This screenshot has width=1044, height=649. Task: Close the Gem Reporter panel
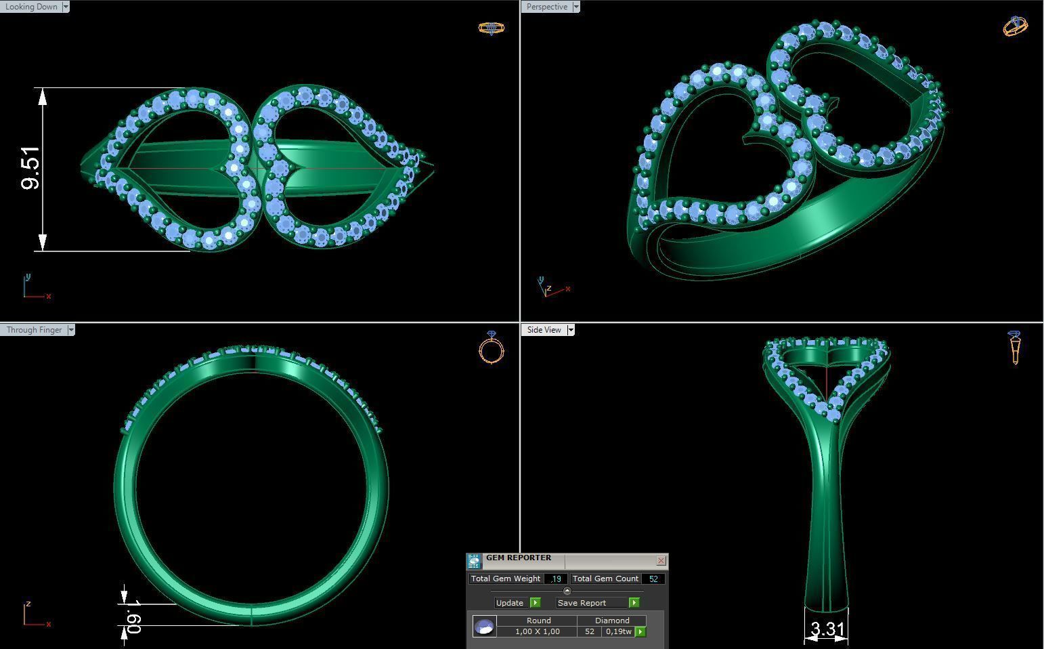661,560
